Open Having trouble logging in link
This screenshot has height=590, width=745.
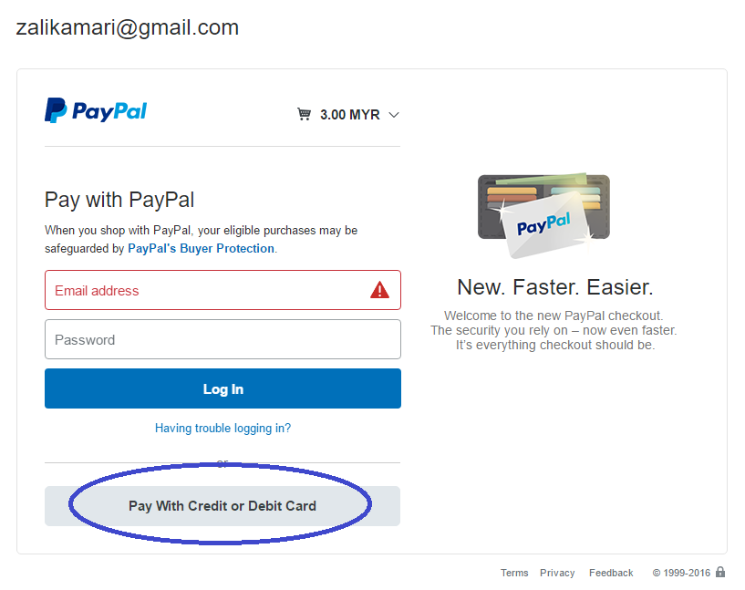(x=222, y=428)
